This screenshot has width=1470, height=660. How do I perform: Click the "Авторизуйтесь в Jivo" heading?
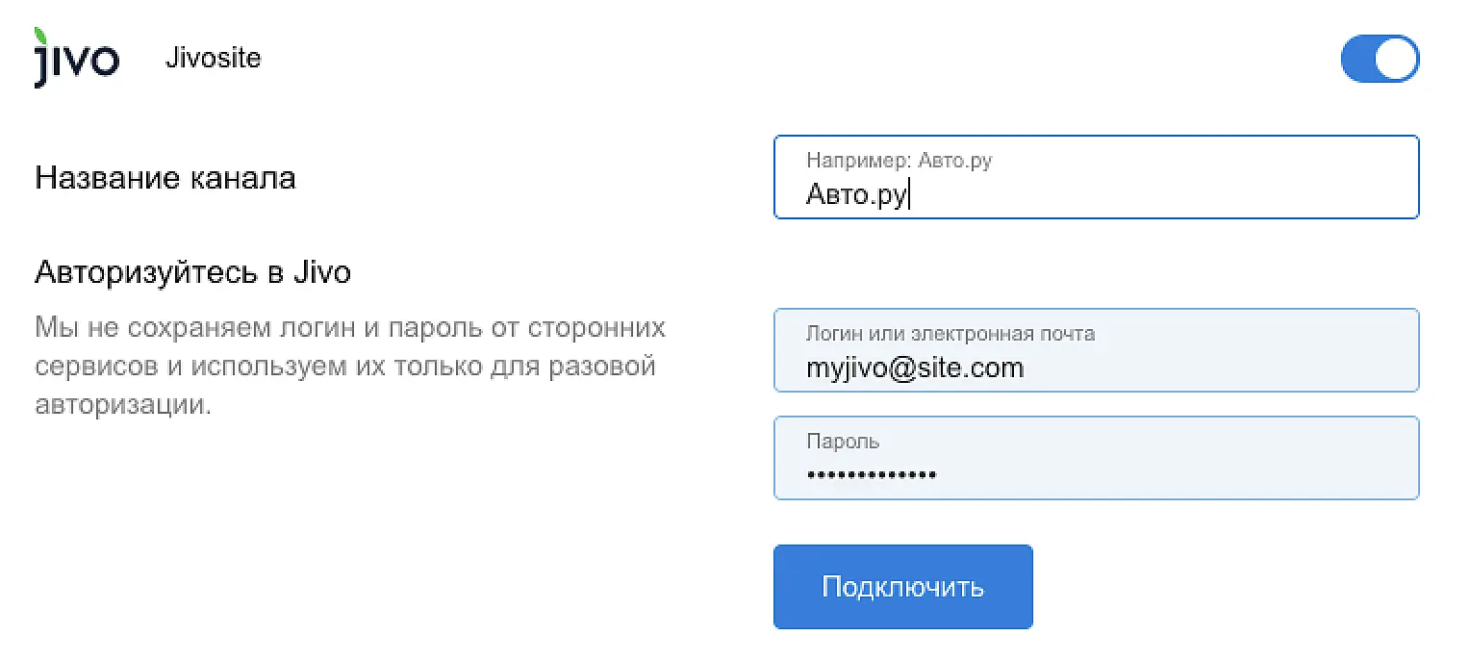pyautogui.click(x=192, y=272)
